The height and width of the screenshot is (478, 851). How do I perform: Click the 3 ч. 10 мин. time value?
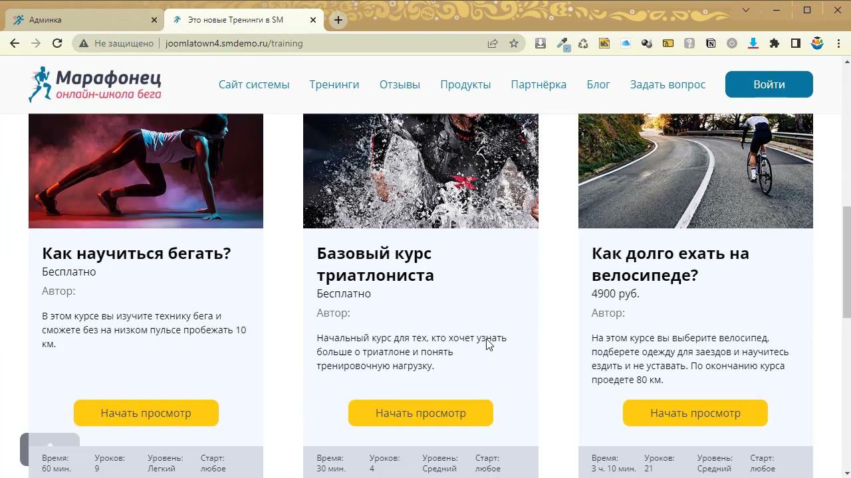[x=614, y=469]
